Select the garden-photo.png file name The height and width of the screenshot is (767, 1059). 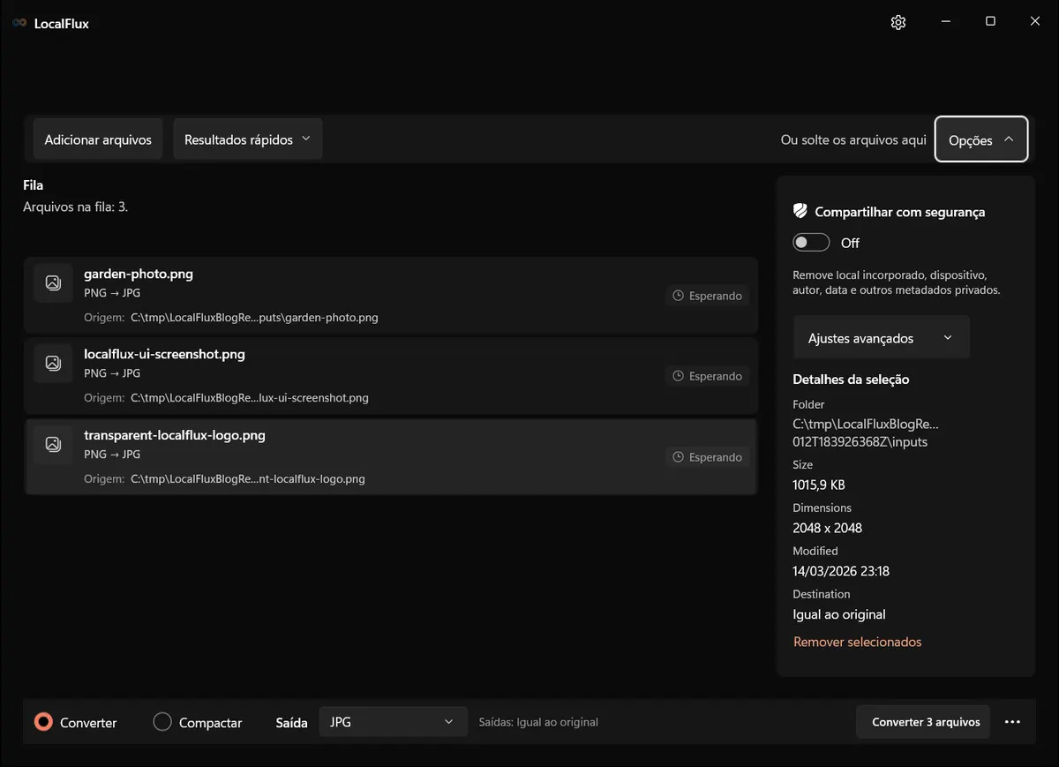(139, 274)
